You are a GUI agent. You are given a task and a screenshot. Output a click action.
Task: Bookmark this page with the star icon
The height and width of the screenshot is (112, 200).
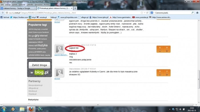coord(142,13)
